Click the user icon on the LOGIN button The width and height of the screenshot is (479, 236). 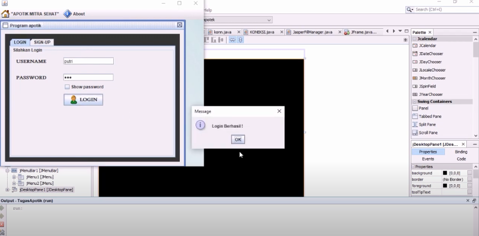point(74,100)
